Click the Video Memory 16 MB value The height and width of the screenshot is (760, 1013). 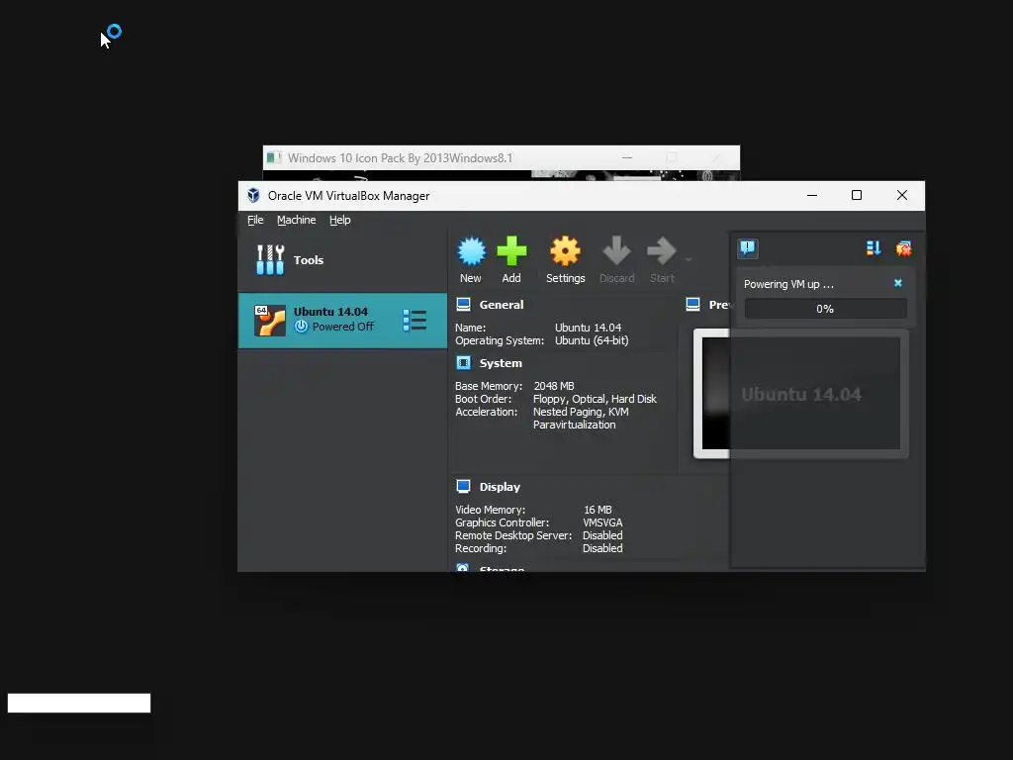tap(598, 510)
